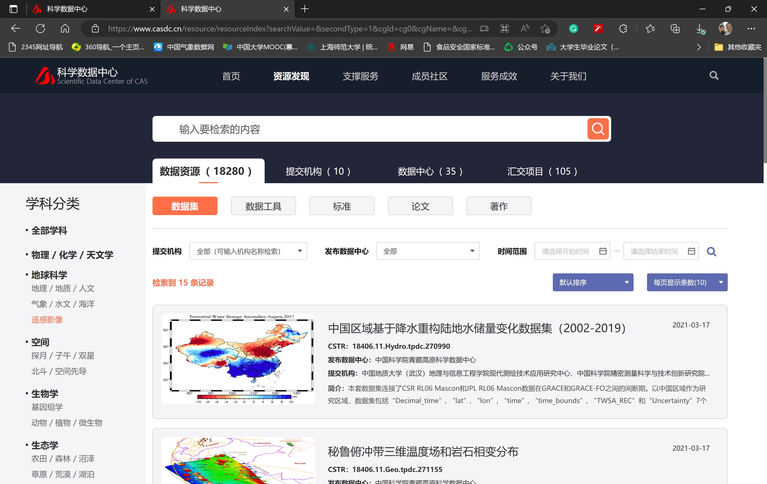Screen dimensions: 767x484
Task: Open the site search magnifier in navbar
Action: (713, 76)
